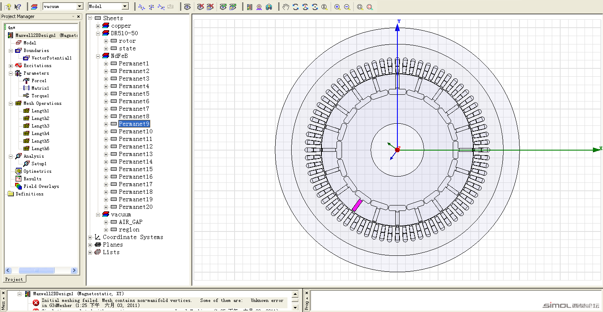
Task: Select Force1 parameter
Action: (39, 81)
